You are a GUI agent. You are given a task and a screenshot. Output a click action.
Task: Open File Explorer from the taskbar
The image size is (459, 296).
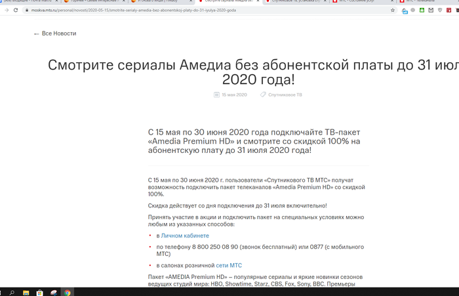(x=26, y=293)
